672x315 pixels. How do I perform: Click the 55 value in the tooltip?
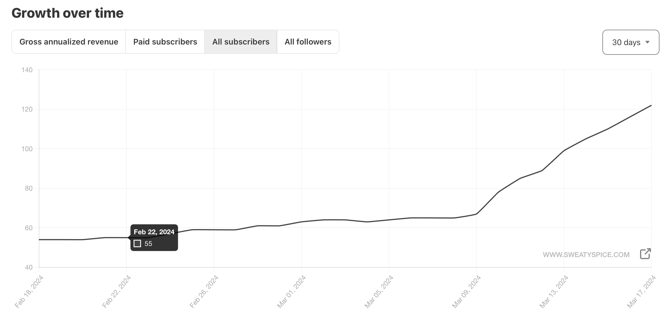[x=148, y=244]
